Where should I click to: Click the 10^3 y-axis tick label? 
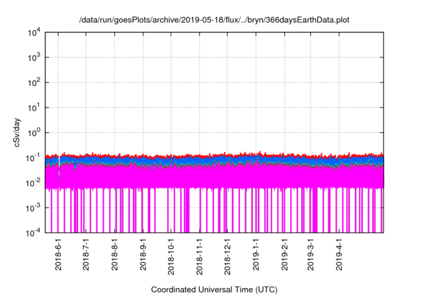[x=34, y=57]
